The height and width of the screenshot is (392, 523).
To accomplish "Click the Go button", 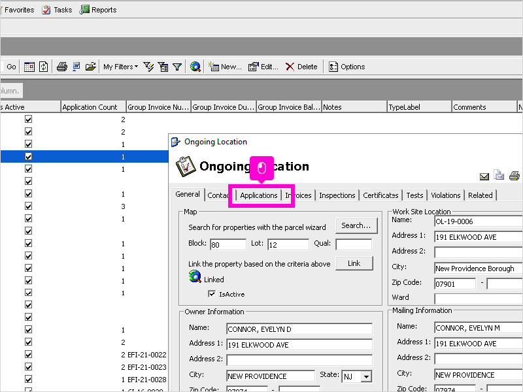I will point(11,67).
